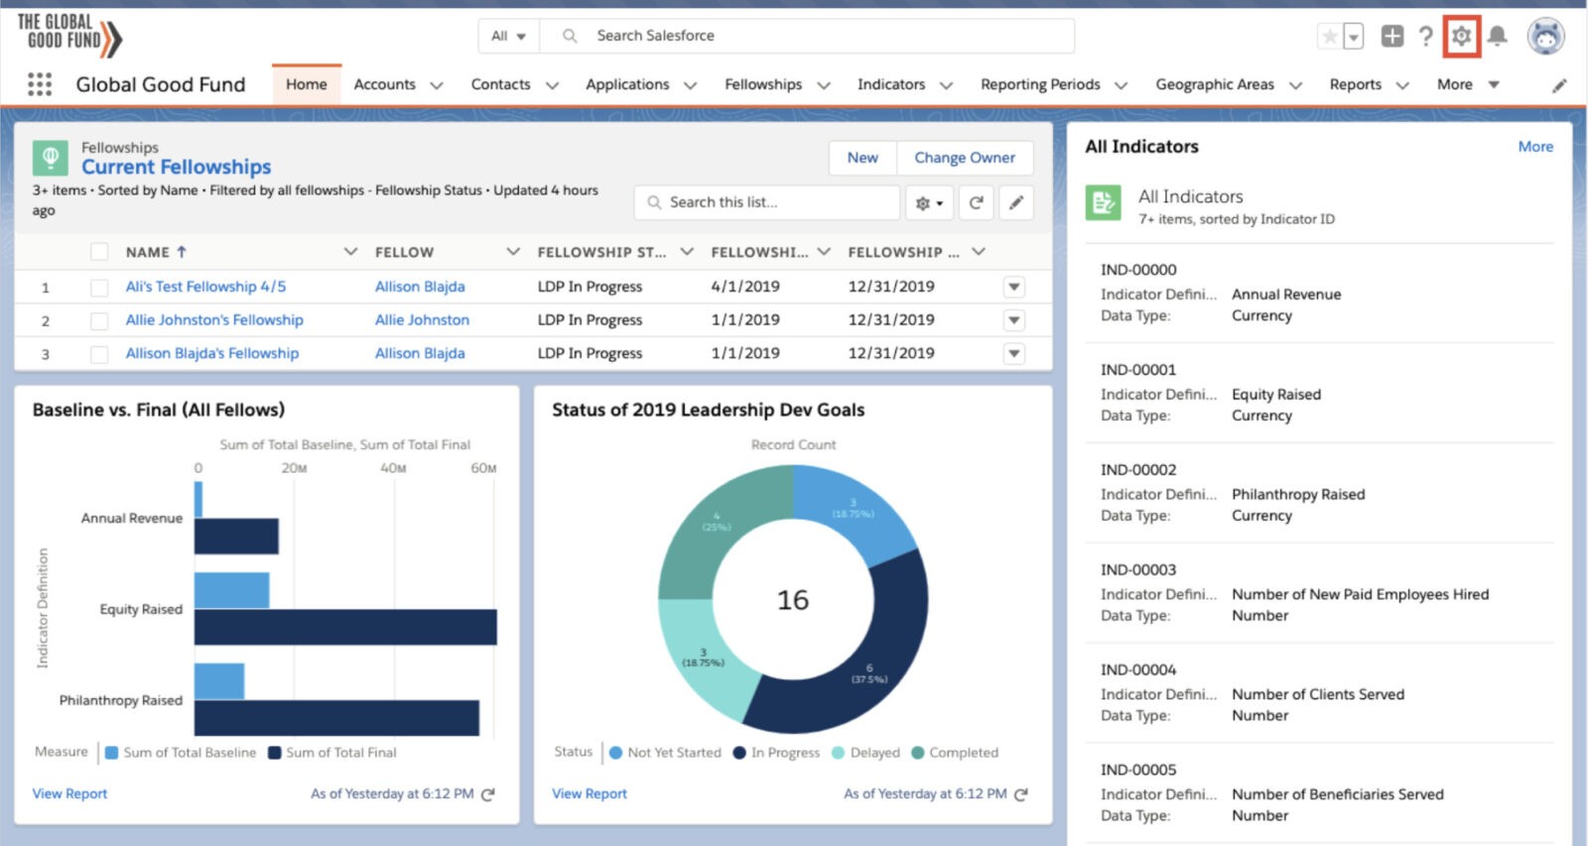Open the More navigation menu
Screen dimensions: 1588x846
click(x=1468, y=84)
